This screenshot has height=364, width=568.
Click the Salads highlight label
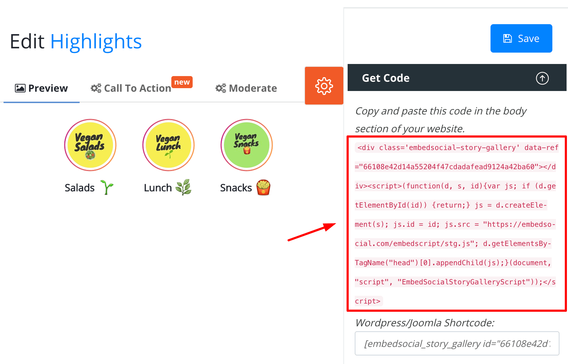pos(80,188)
